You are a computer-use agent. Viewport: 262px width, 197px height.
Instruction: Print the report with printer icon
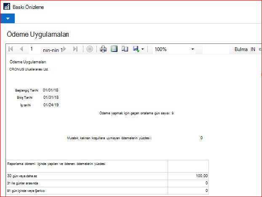(x=103, y=49)
